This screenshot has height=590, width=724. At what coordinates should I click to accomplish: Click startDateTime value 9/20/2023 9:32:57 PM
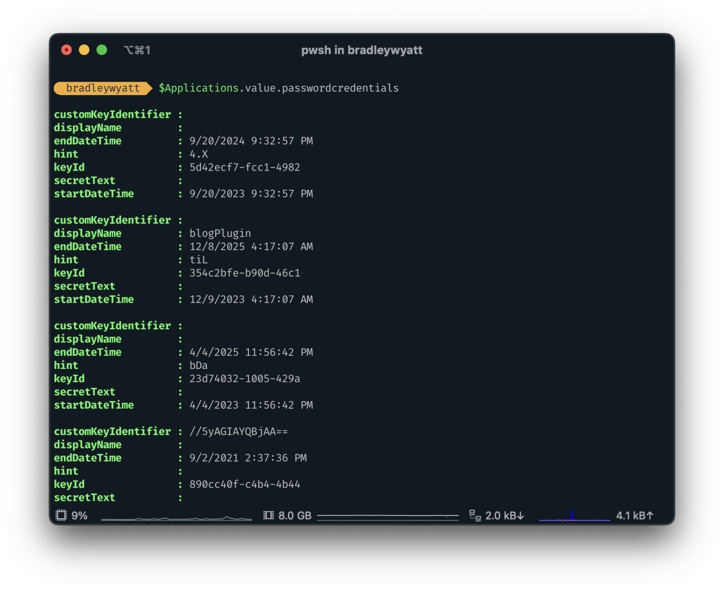[x=251, y=194]
